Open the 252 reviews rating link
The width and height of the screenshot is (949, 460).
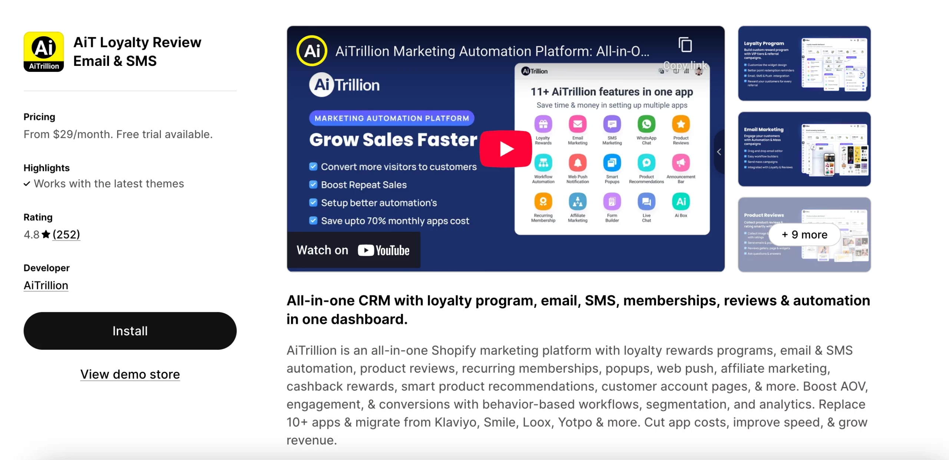tap(66, 234)
